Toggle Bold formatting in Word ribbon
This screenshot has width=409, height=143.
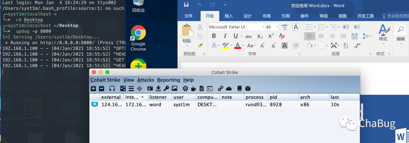(214, 36)
